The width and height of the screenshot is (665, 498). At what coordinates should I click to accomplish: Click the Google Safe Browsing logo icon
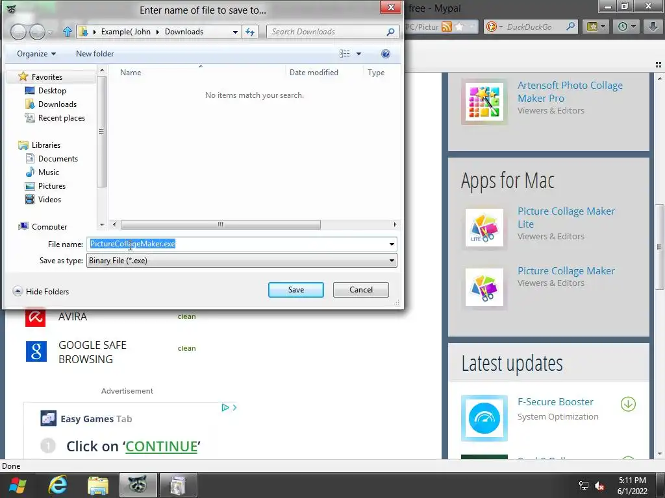coord(36,351)
